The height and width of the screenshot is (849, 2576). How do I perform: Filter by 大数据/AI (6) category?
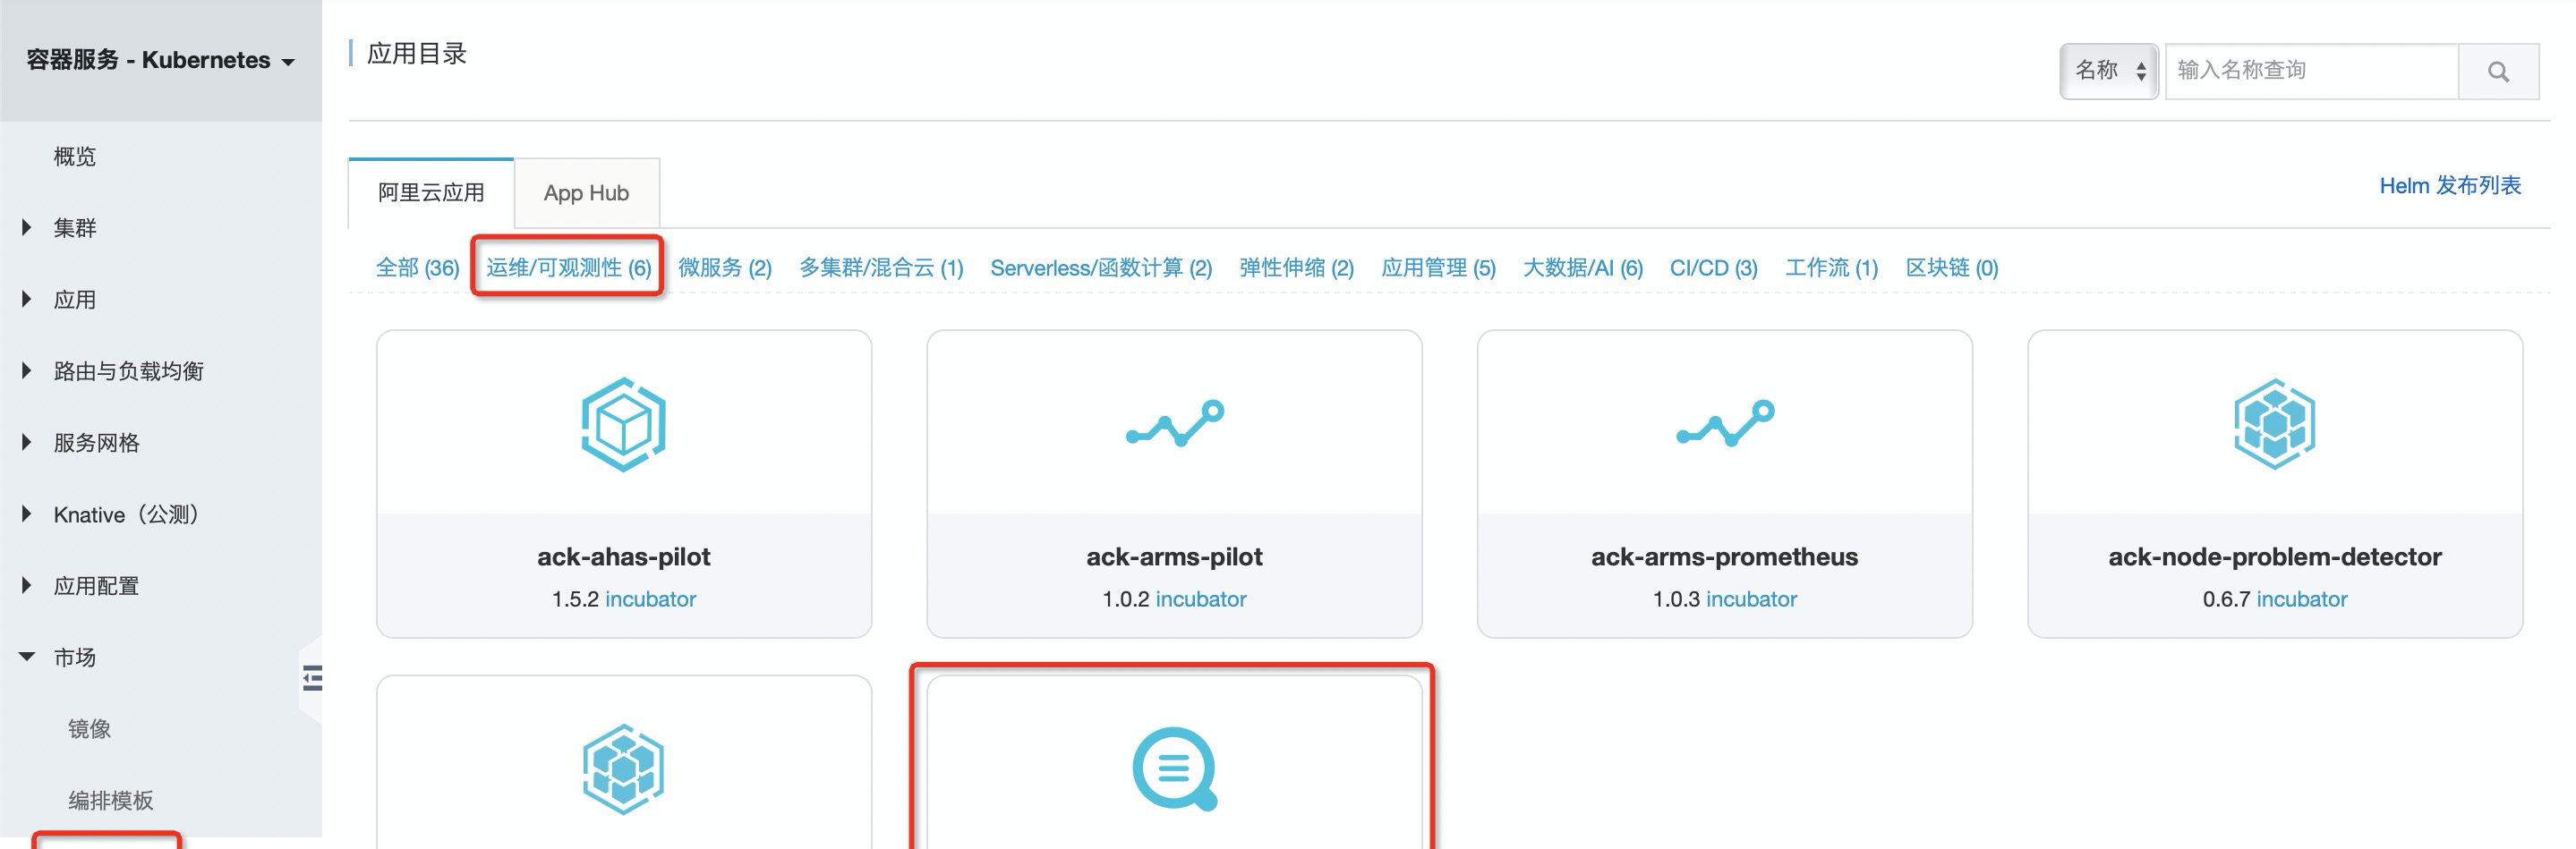tap(1583, 268)
